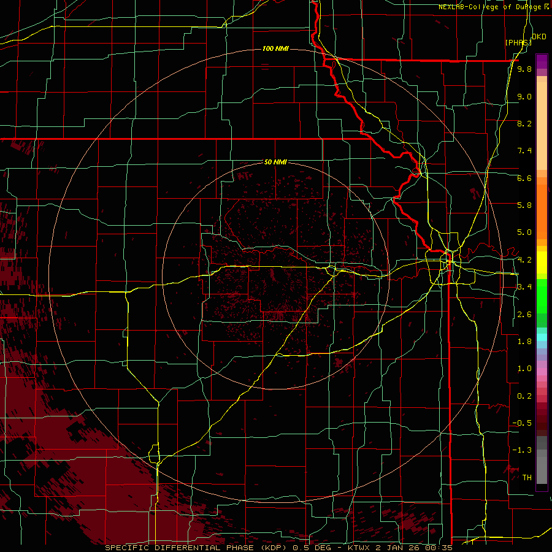Click the [PHAS] label above the scale

point(518,42)
